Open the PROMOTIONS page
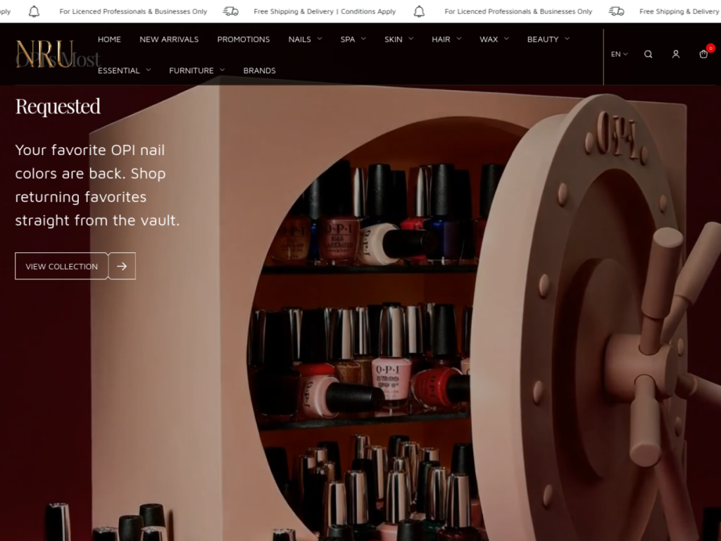 coord(243,39)
